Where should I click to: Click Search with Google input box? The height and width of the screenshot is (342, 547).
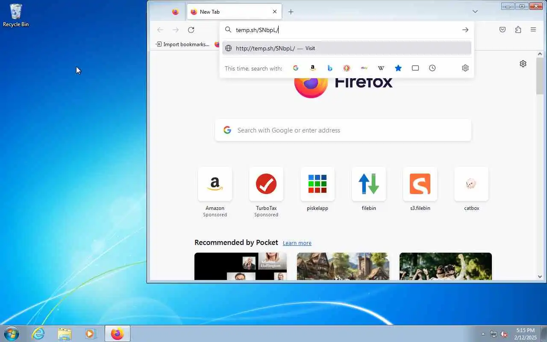tap(343, 130)
